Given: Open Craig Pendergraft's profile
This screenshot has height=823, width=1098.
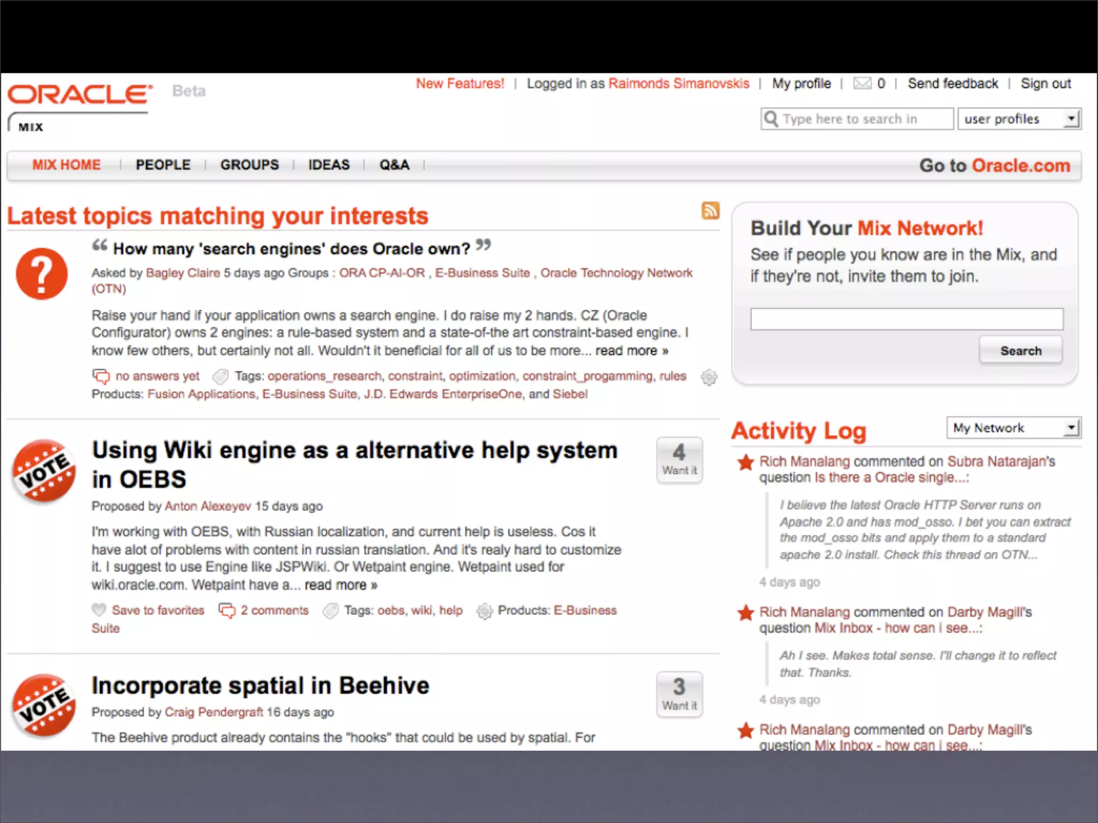Looking at the screenshot, I should click(214, 712).
